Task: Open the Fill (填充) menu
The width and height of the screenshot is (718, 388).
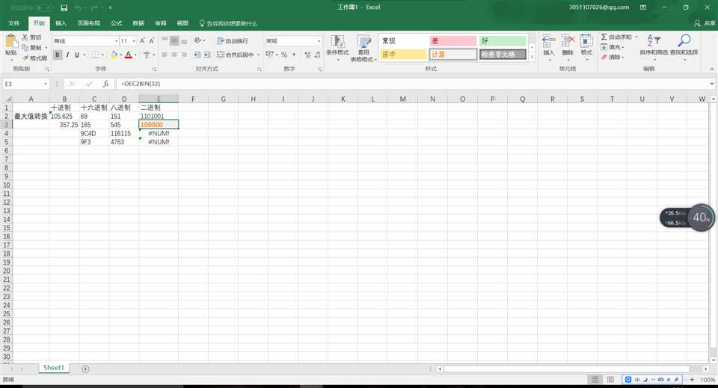Action: tap(612, 47)
